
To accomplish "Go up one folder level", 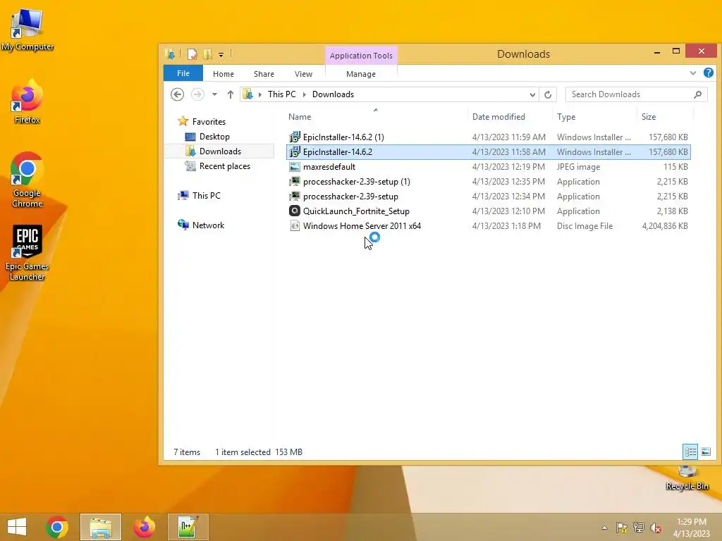I will pos(231,94).
